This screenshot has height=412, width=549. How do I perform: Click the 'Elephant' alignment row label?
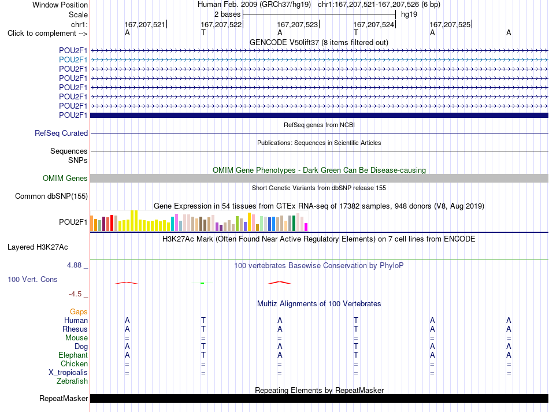click(x=73, y=355)
